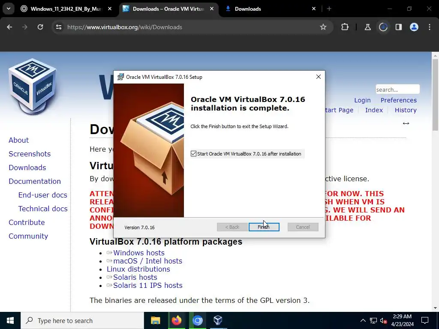Open the Index link

coord(374,110)
